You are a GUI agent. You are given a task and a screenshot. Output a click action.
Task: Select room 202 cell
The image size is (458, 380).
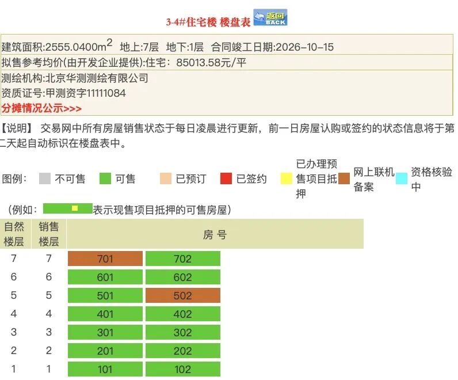[x=183, y=351]
